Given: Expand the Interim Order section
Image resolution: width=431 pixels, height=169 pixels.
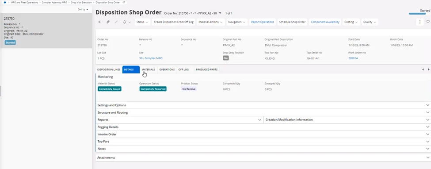Looking at the screenshot, I should pos(263,134).
